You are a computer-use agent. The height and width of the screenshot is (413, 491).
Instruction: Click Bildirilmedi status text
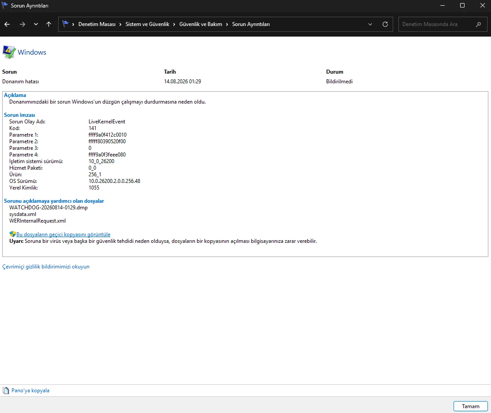pyautogui.click(x=339, y=82)
